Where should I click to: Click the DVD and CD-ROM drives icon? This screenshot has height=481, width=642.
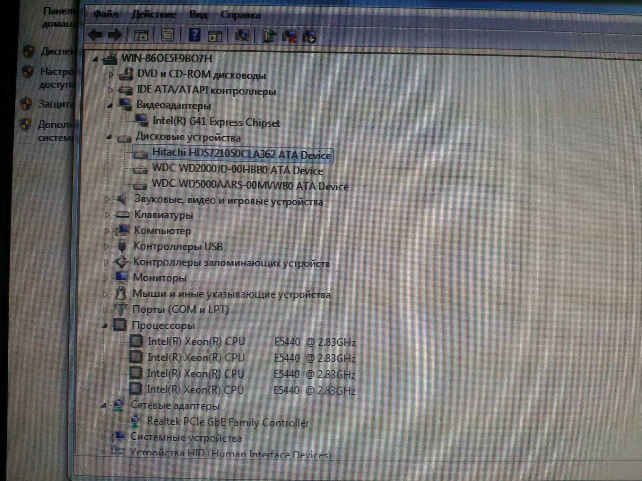point(126,74)
